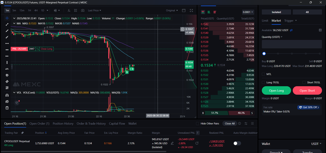Tick the MTL checkbox
The image size is (326, 153).
[263, 74]
